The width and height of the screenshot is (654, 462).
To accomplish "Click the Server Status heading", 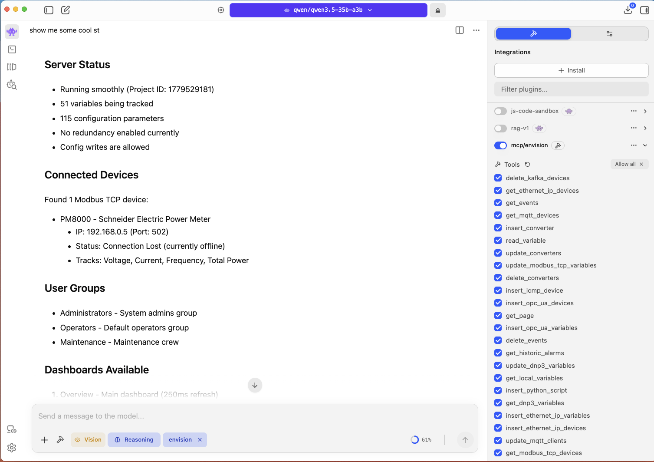I will [77, 65].
